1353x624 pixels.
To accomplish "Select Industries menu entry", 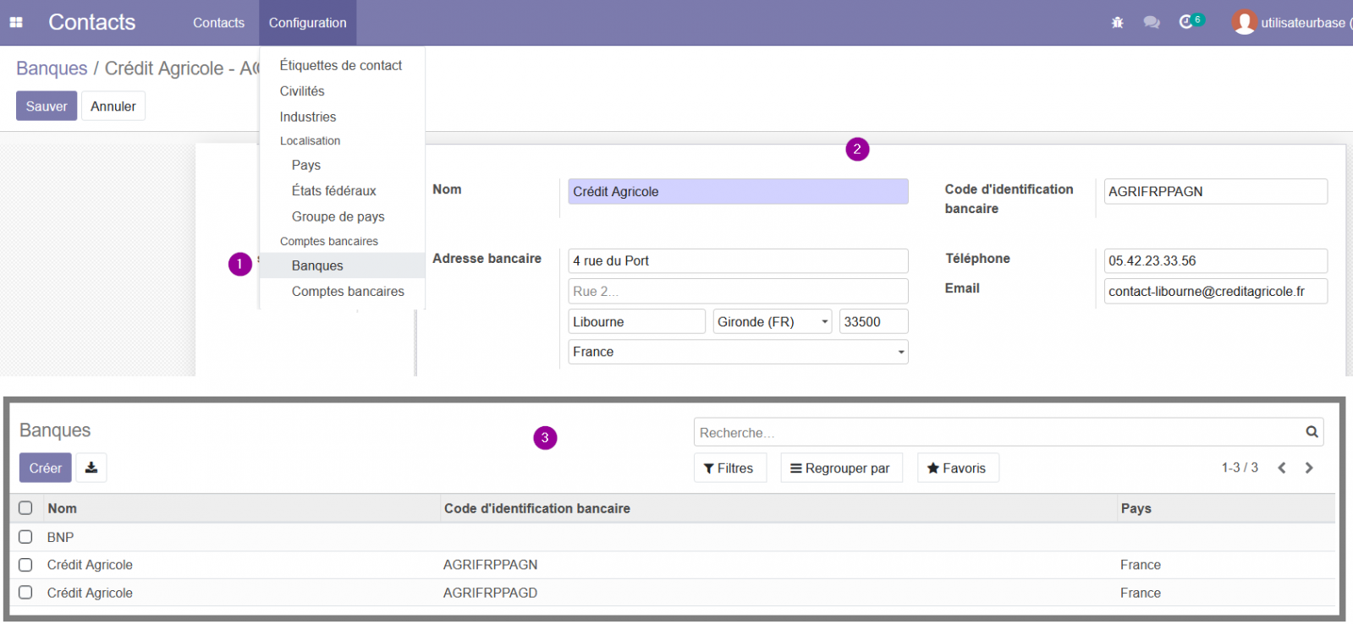I will point(308,117).
